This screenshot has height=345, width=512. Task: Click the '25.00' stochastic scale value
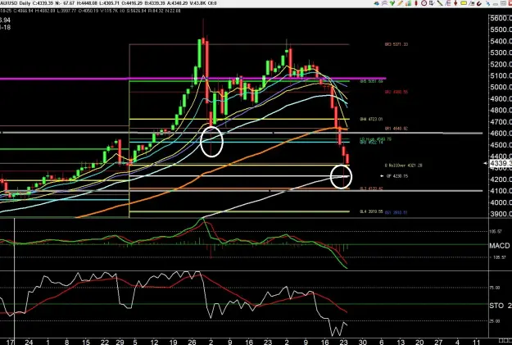tap(495, 321)
